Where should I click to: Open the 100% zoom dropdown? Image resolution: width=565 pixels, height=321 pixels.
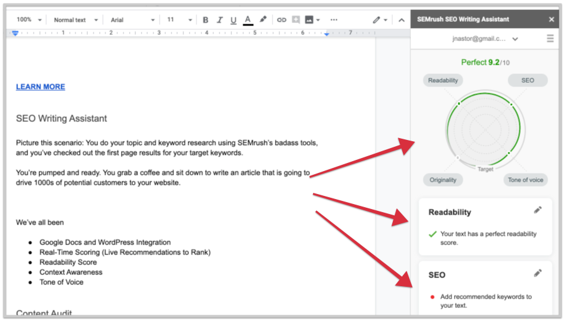pos(29,20)
